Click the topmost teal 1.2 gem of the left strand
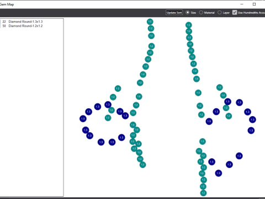Image resolution: width=265 pixels, height=199 pixels. tap(150, 22)
